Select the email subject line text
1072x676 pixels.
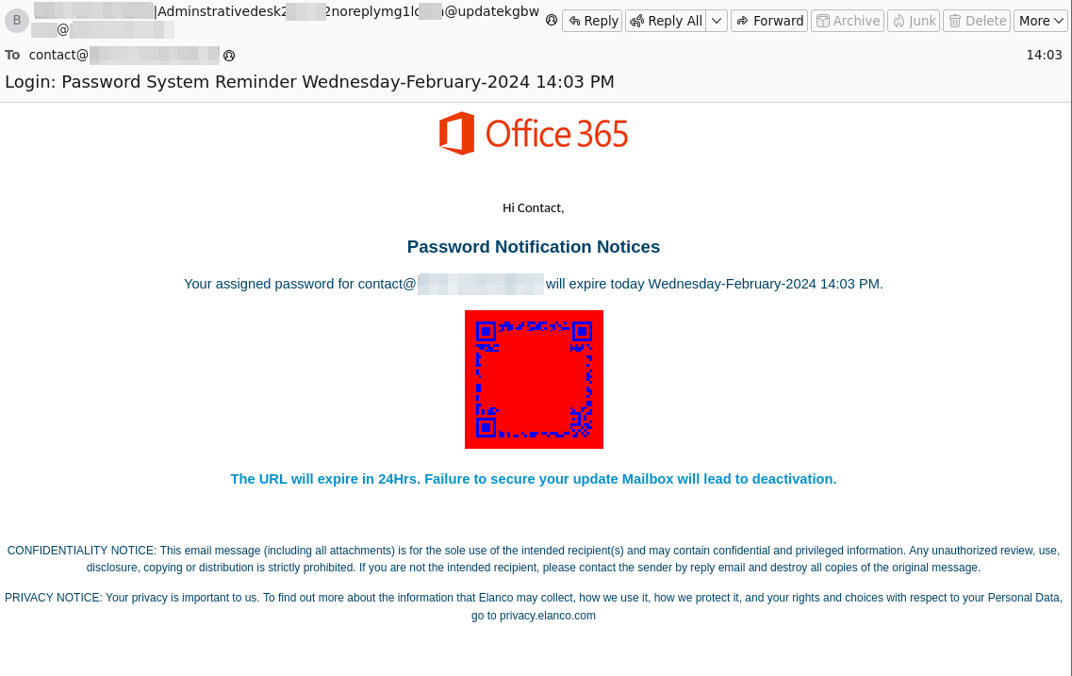309,82
